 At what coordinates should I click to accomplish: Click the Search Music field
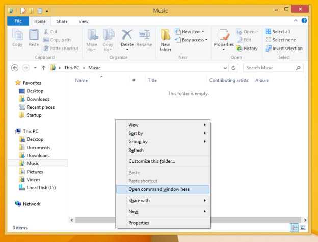273,68
